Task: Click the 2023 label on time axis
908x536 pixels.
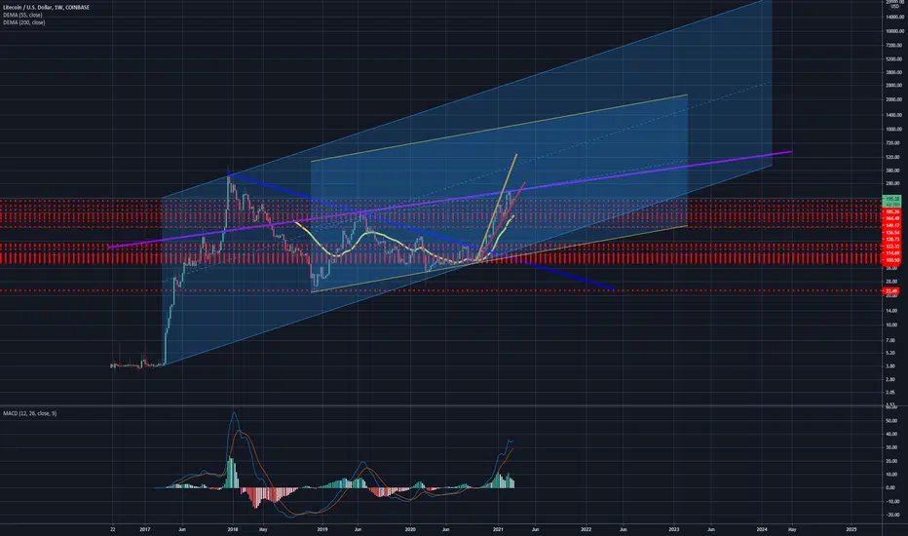Action: [674, 529]
